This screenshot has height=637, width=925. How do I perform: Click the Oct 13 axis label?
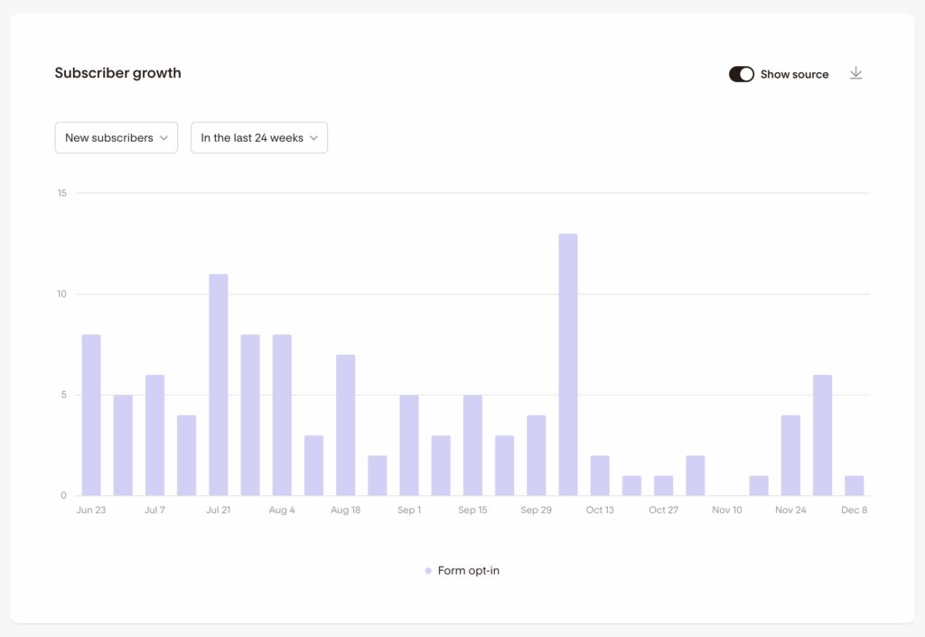(600, 510)
